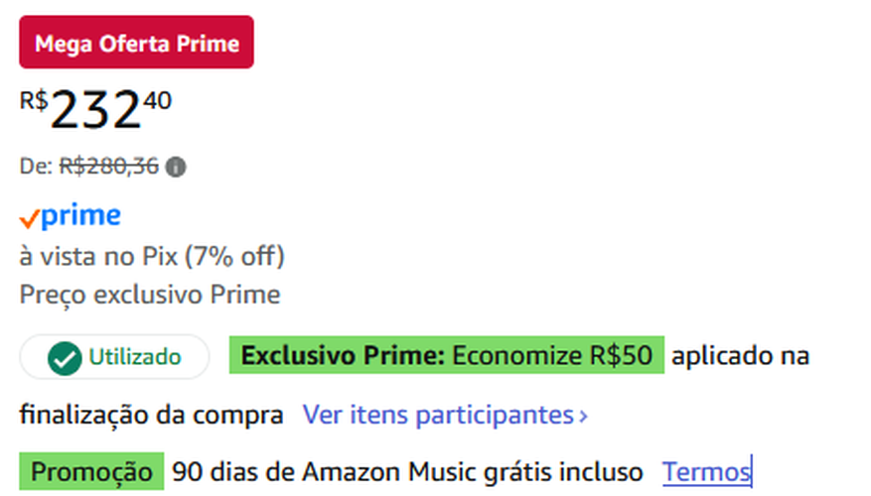Click the main price 232
The width and height of the screenshot is (871, 496).
click(x=94, y=110)
